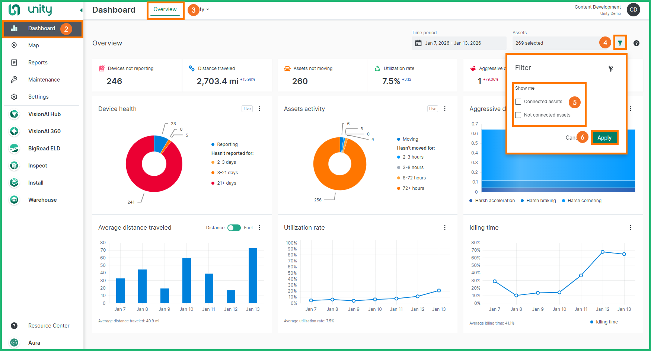651x351 pixels.
Task: Open VisionAI Hub from sidebar
Action: tap(44, 114)
